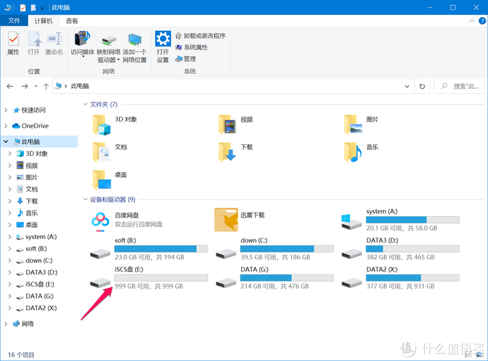Select system (A:) in navigation tree
This screenshot has height=361, width=488.
click(x=37, y=237)
